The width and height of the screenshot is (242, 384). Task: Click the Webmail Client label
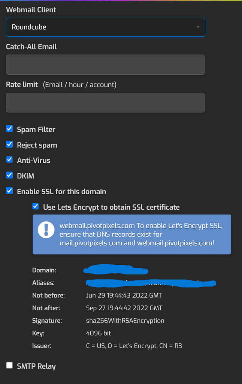pyautogui.click(x=31, y=10)
